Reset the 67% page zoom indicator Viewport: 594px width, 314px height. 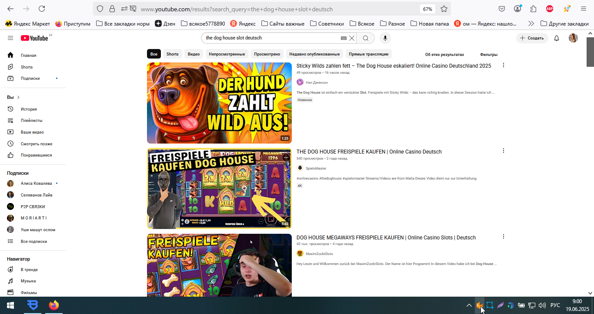(427, 9)
